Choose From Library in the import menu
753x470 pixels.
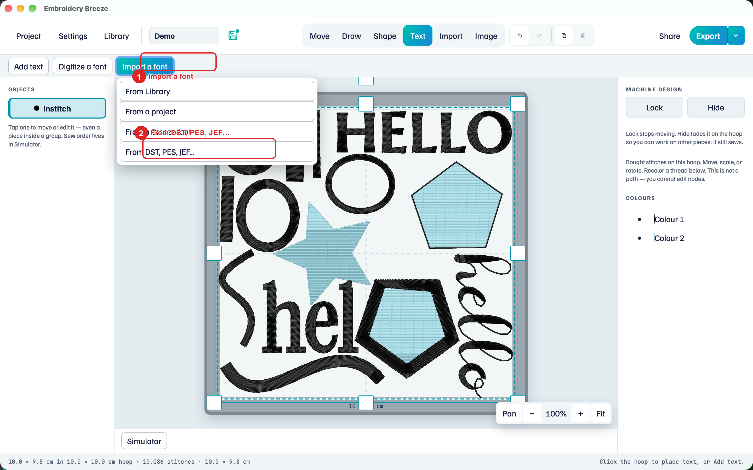216,91
